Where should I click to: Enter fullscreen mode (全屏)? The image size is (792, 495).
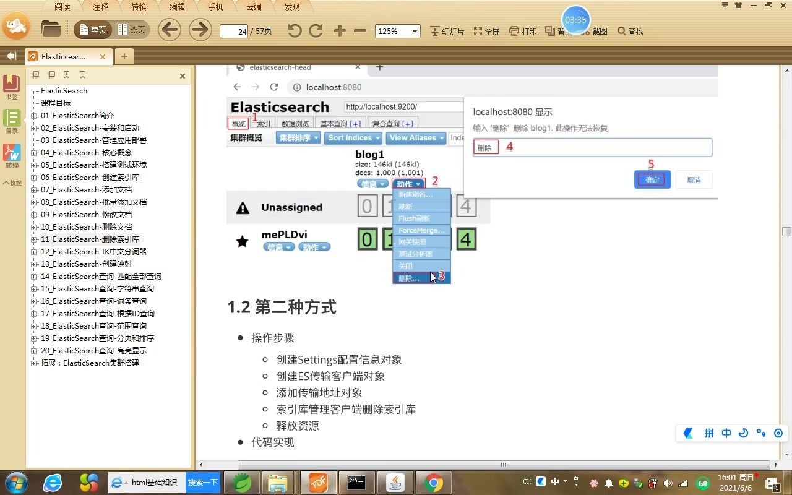click(x=487, y=31)
